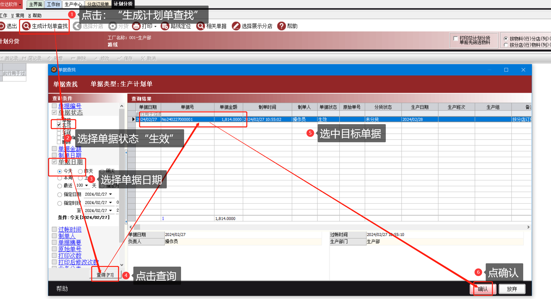Check the 打印总计划分货单前先筛选物料 checkbox
This screenshot has width=551, height=299.
click(455, 38)
